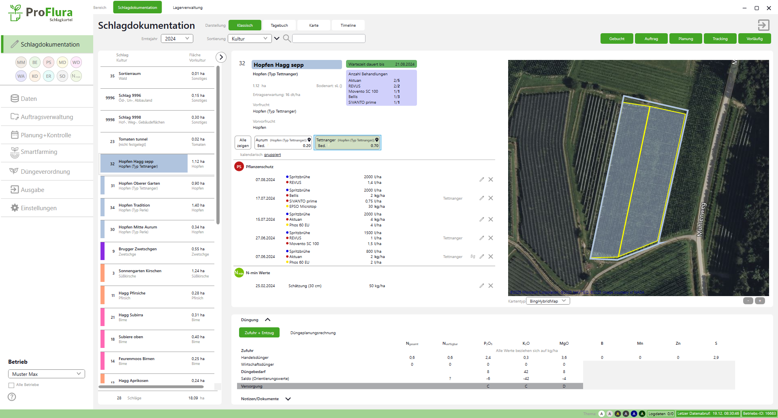Select the PS filter circle
The height and width of the screenshot is (418, 778).
click(49, 62)
